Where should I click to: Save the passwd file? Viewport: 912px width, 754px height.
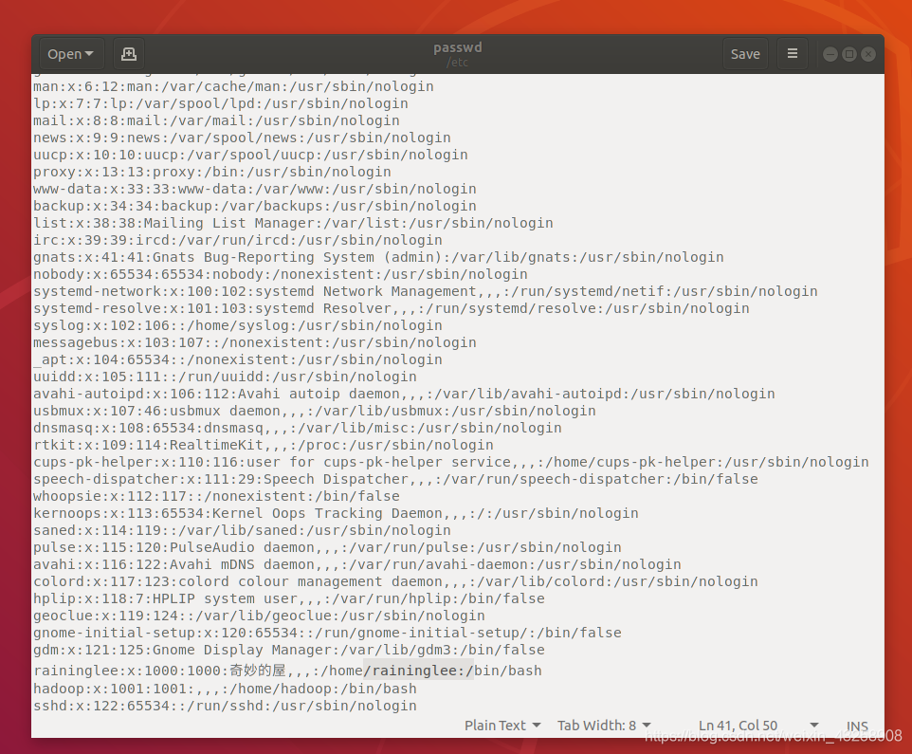(745, 54)
